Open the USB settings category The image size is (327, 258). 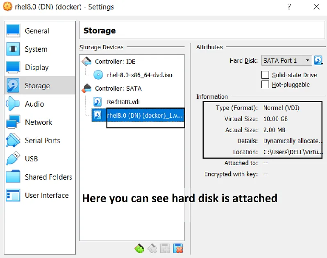pos(40,159)
